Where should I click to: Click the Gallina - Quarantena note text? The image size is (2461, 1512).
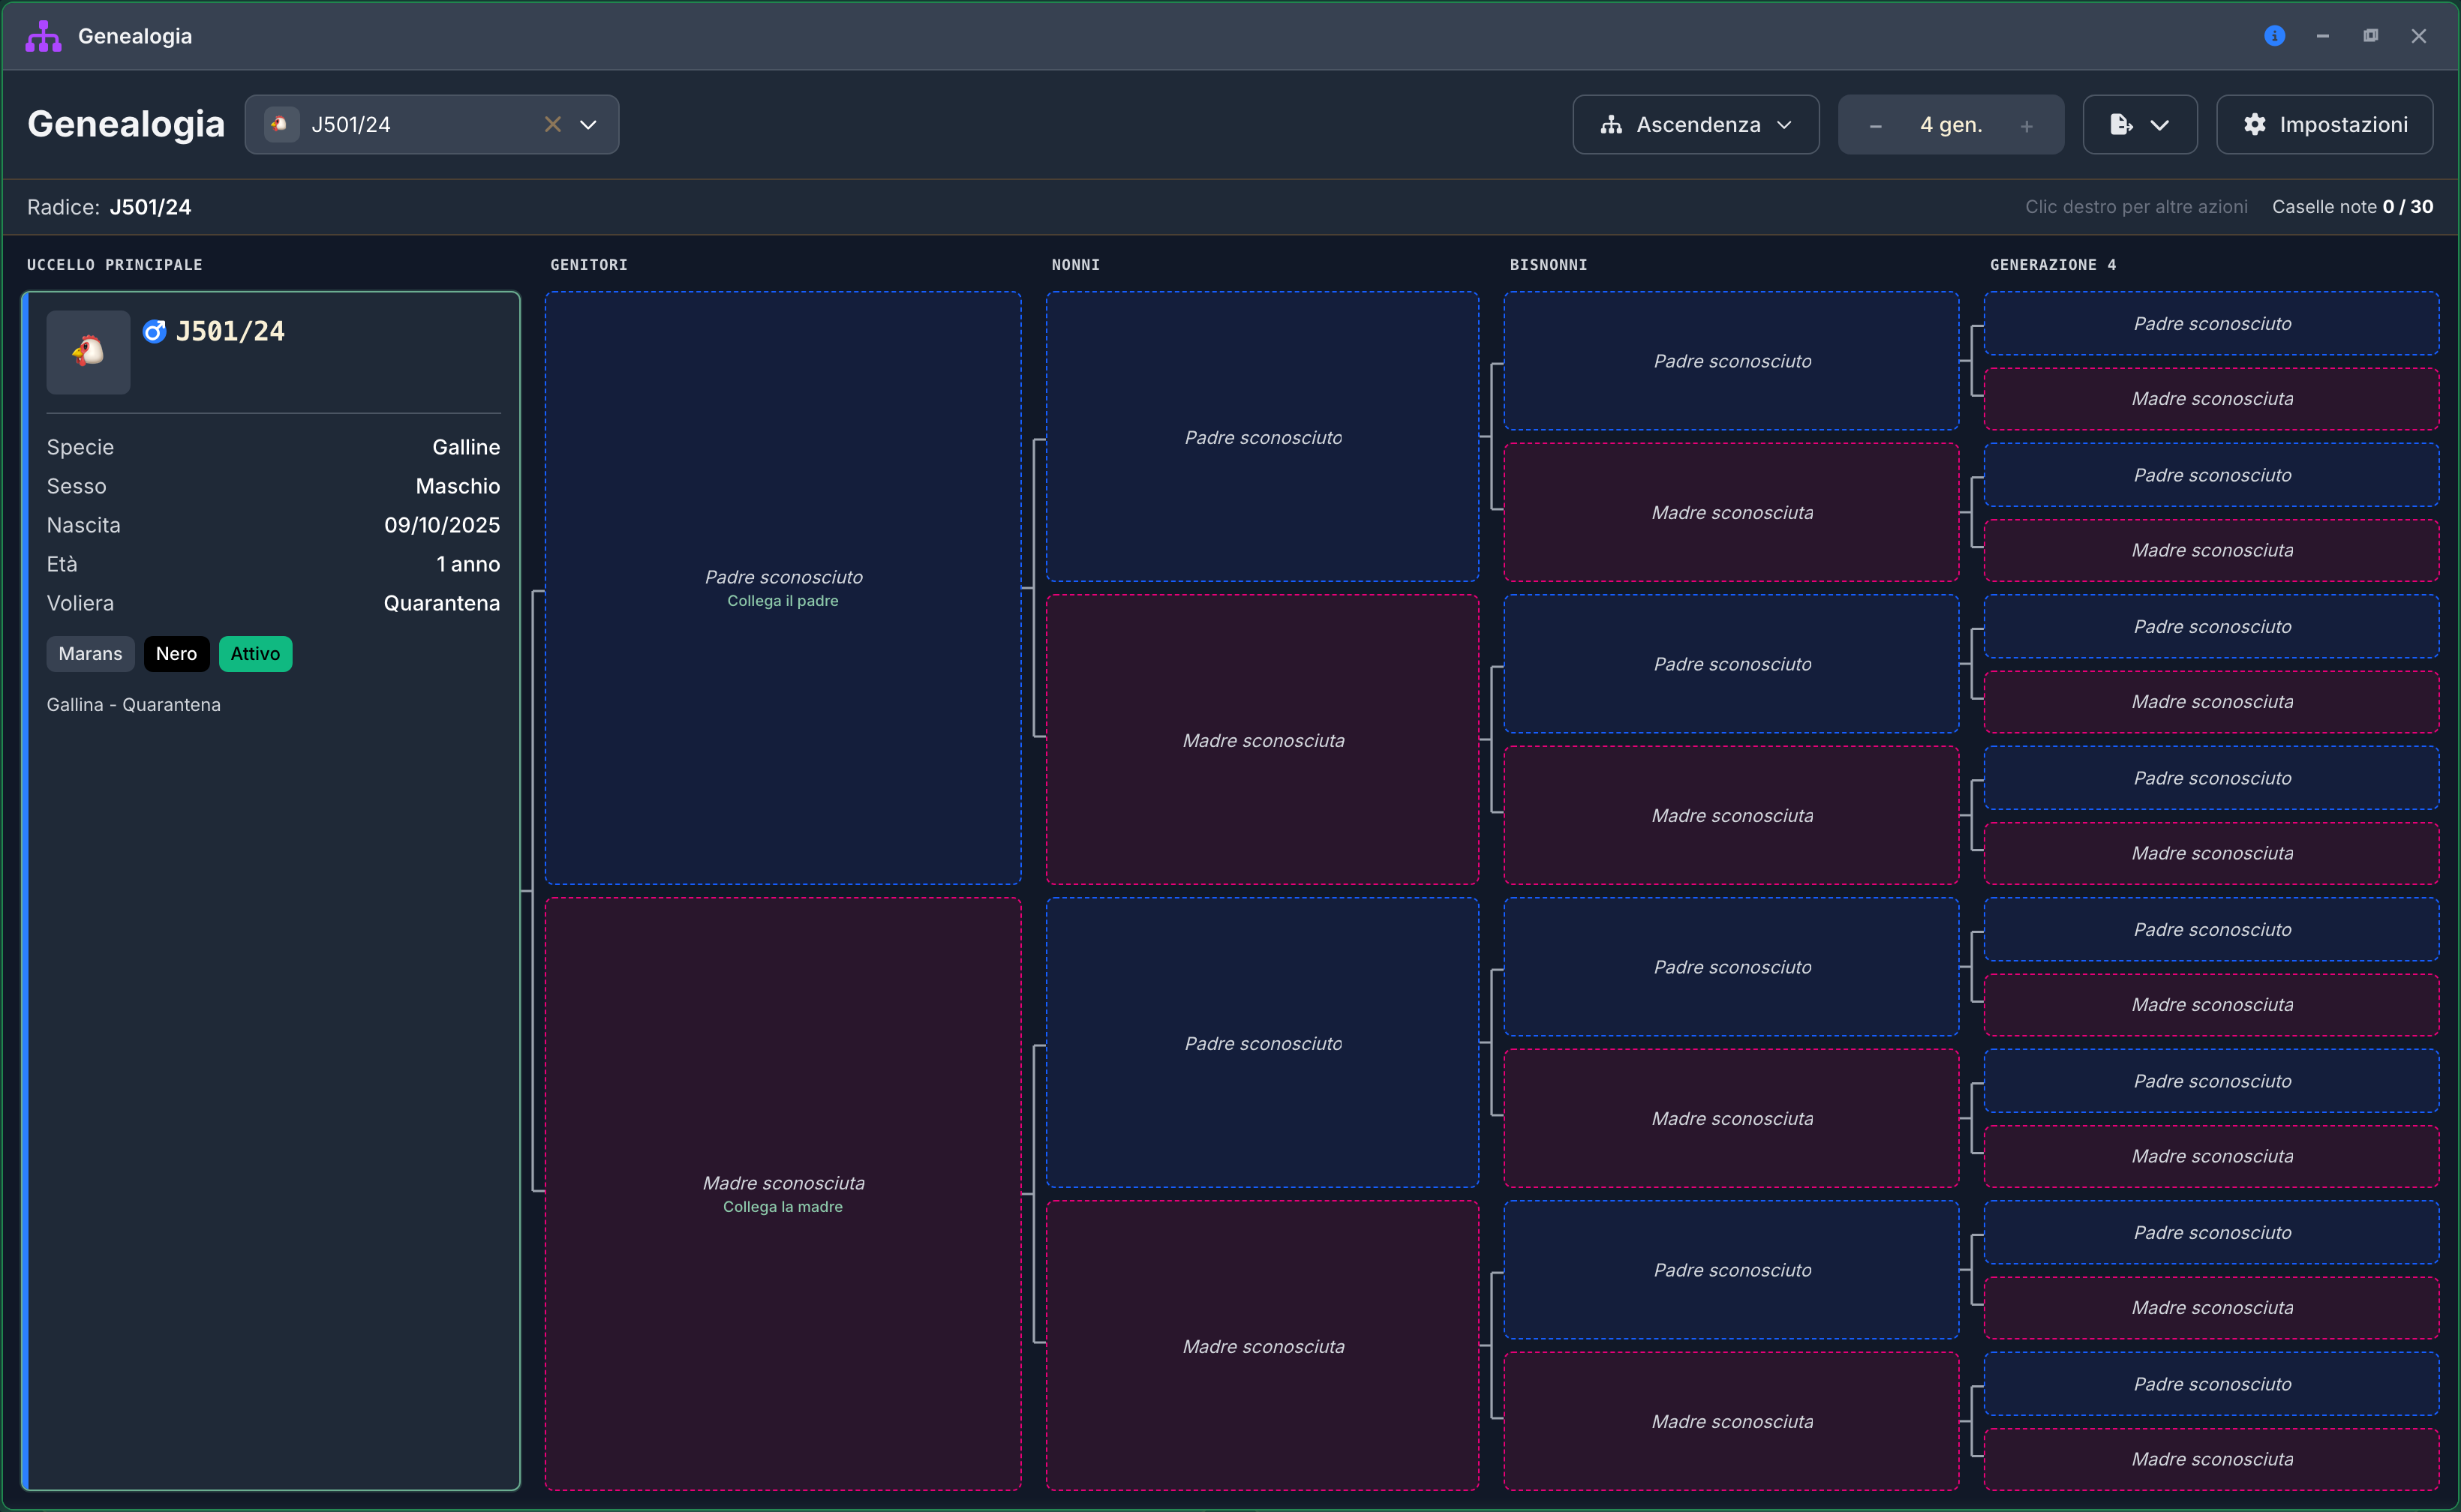click(x=133, y=705)
